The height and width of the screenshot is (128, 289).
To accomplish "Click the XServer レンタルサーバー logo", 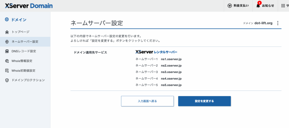I will click(156, 52).
